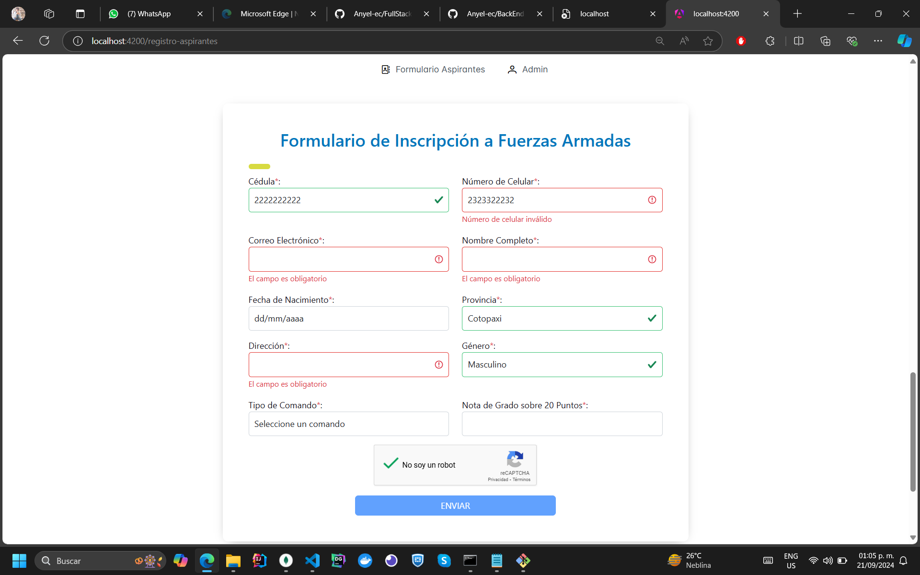Toggle split screen icon in toolbar
The image size is (920, 575).
click(799, 41)
